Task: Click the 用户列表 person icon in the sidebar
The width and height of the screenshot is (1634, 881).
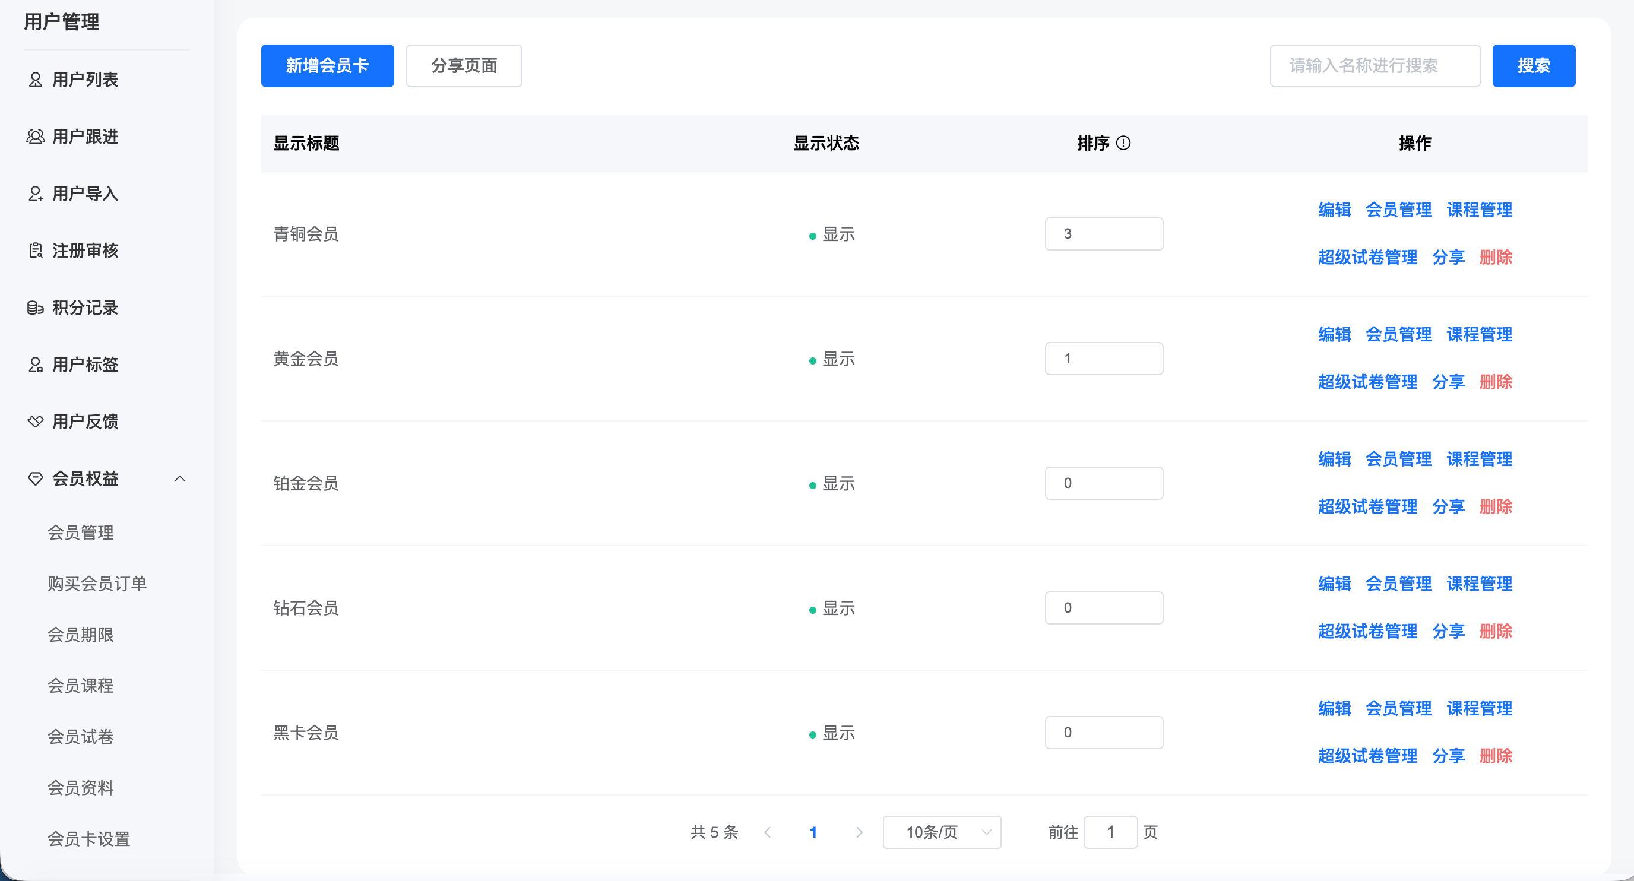Action: pyautogui.click(x=36, y=80)
